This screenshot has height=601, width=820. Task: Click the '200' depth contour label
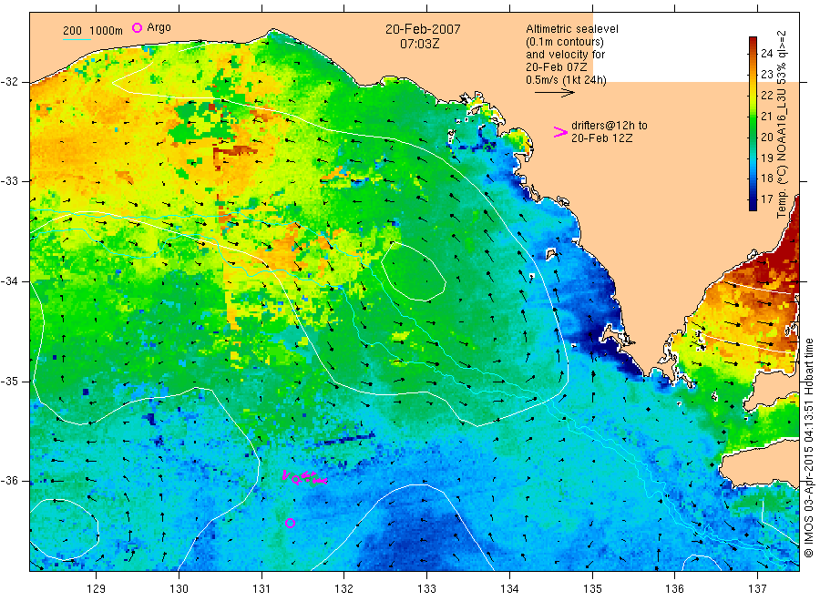tap(72, 31)
